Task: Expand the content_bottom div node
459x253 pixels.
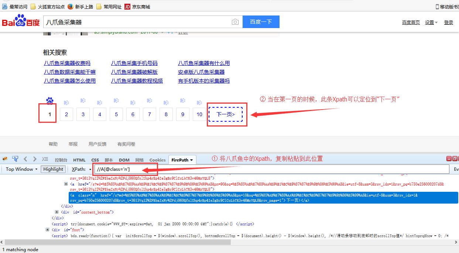Action: [57, 212]
